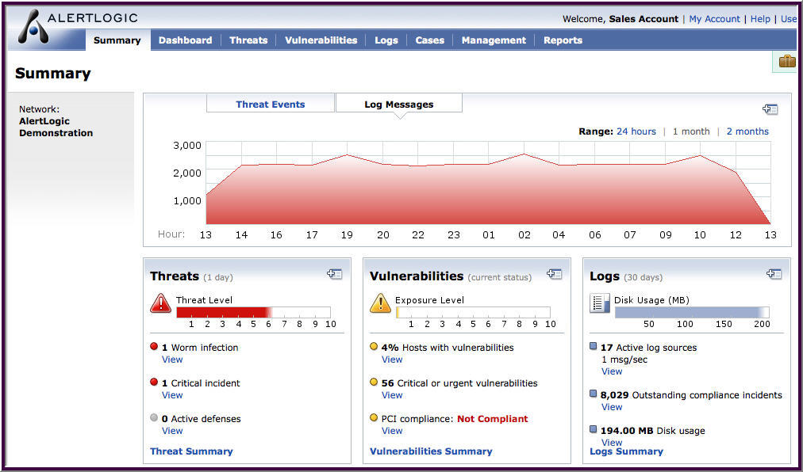Click the red Threat Level warning icon

[160, 305]
